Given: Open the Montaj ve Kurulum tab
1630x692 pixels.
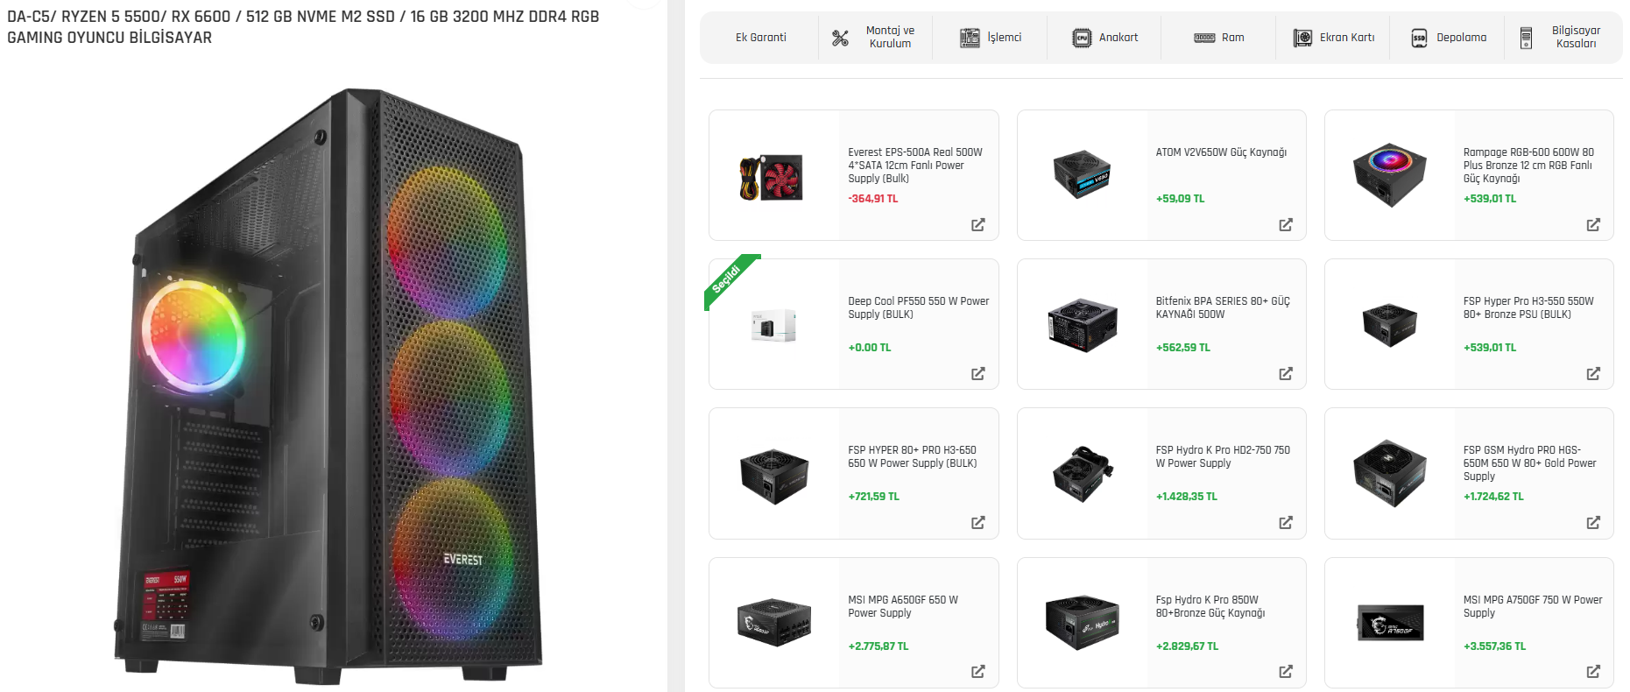Looking at the screenshot, I should [x=876, y=38].
